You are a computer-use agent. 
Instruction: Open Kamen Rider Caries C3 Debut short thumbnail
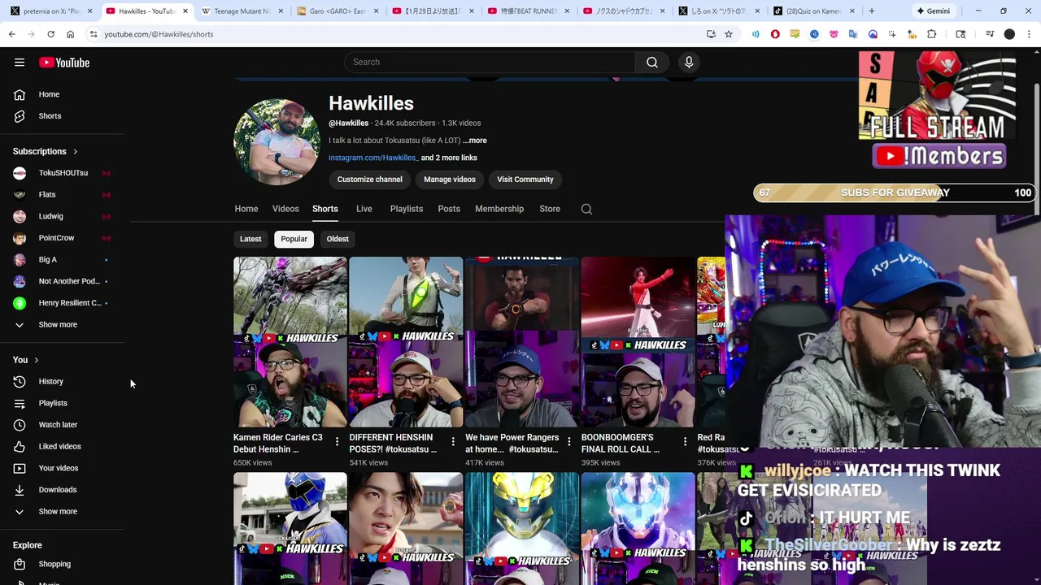coord(290,342)
